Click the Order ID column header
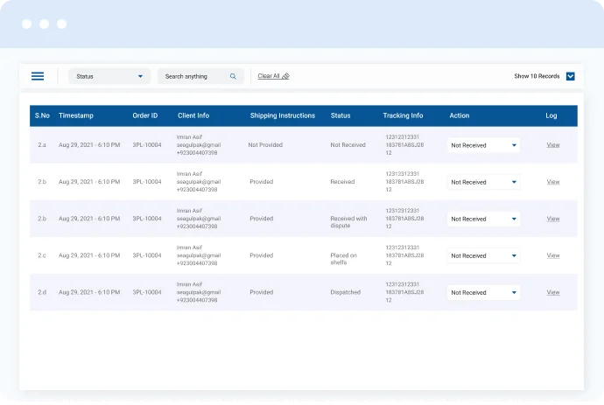Viewport: 604px width, 405px height. click(145, 115)
